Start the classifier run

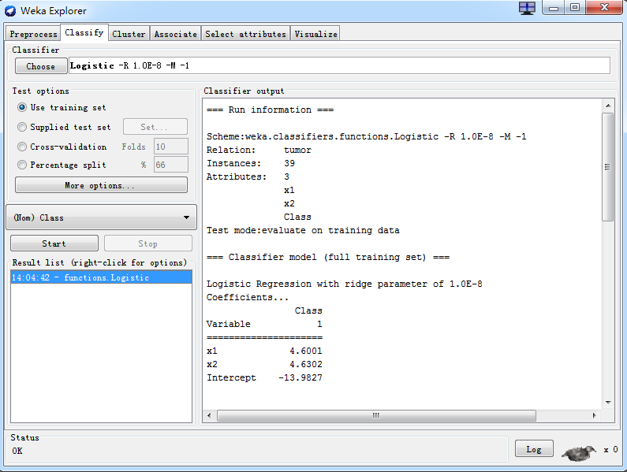[54, 243]
